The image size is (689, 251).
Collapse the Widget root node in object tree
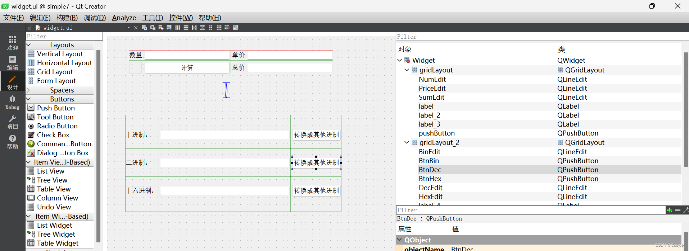pos(400,60)
